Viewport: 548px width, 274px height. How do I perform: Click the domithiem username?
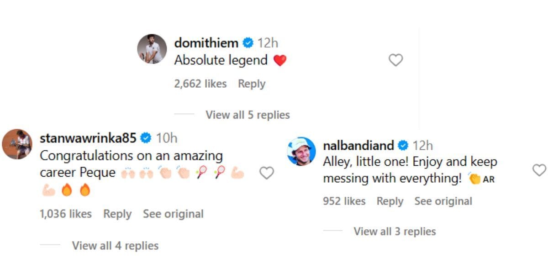click(206, 43)
